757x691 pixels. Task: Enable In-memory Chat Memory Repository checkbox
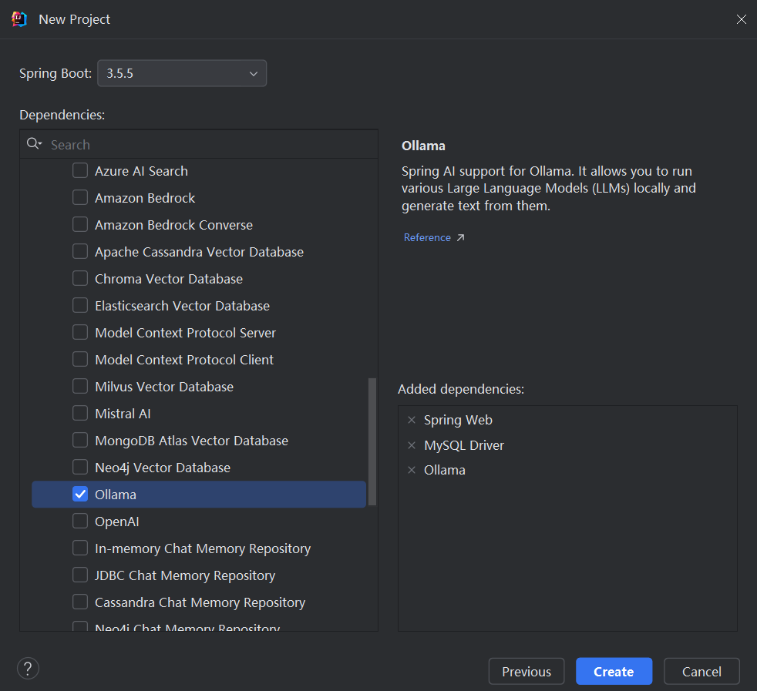(x=80, y=548)
